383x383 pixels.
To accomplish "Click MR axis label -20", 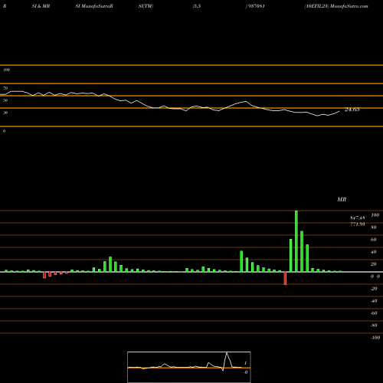I will pos(374,289).
